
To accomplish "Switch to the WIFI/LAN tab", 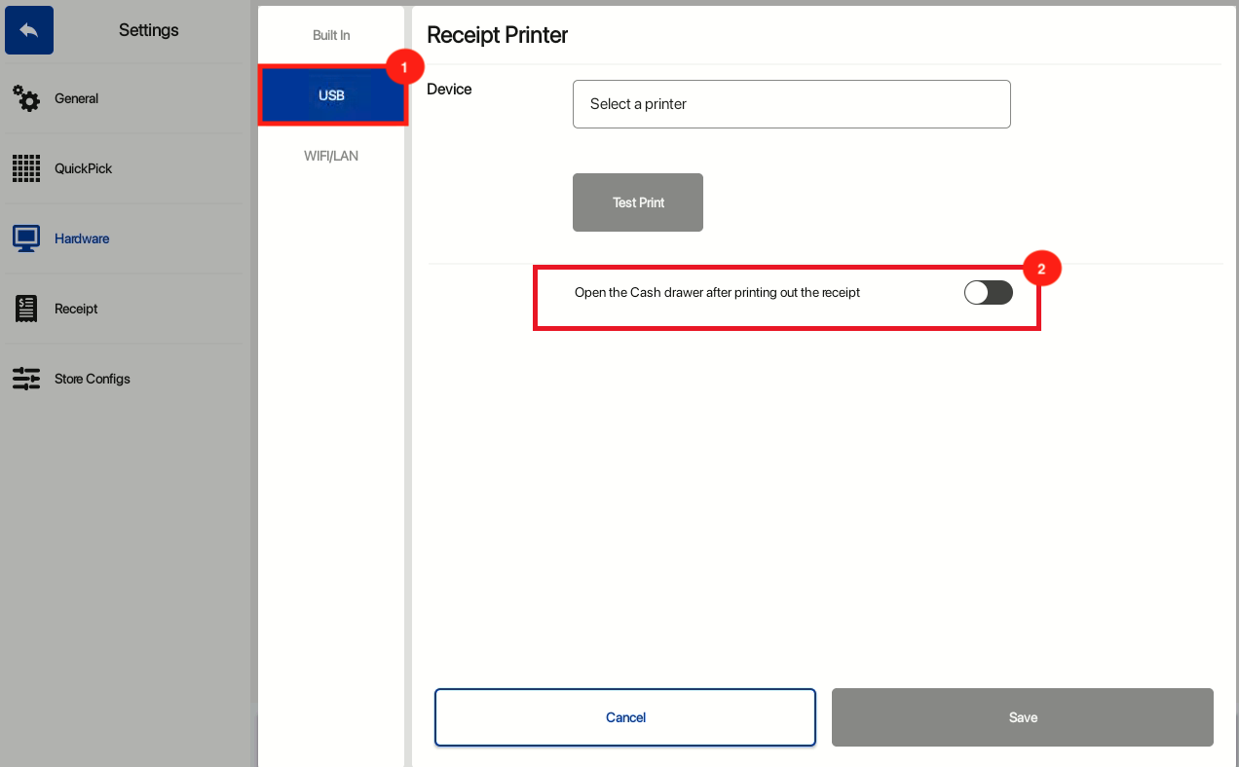I will point(331,156).
